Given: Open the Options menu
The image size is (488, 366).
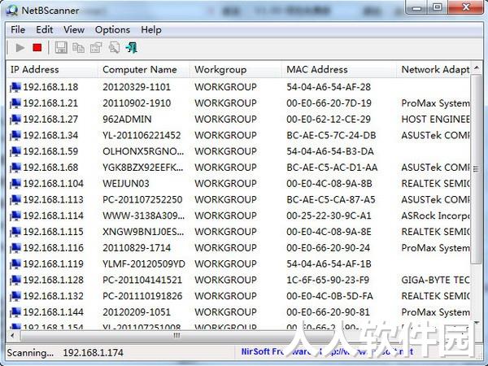Looking at the screenshot, I should click(112, 30).
